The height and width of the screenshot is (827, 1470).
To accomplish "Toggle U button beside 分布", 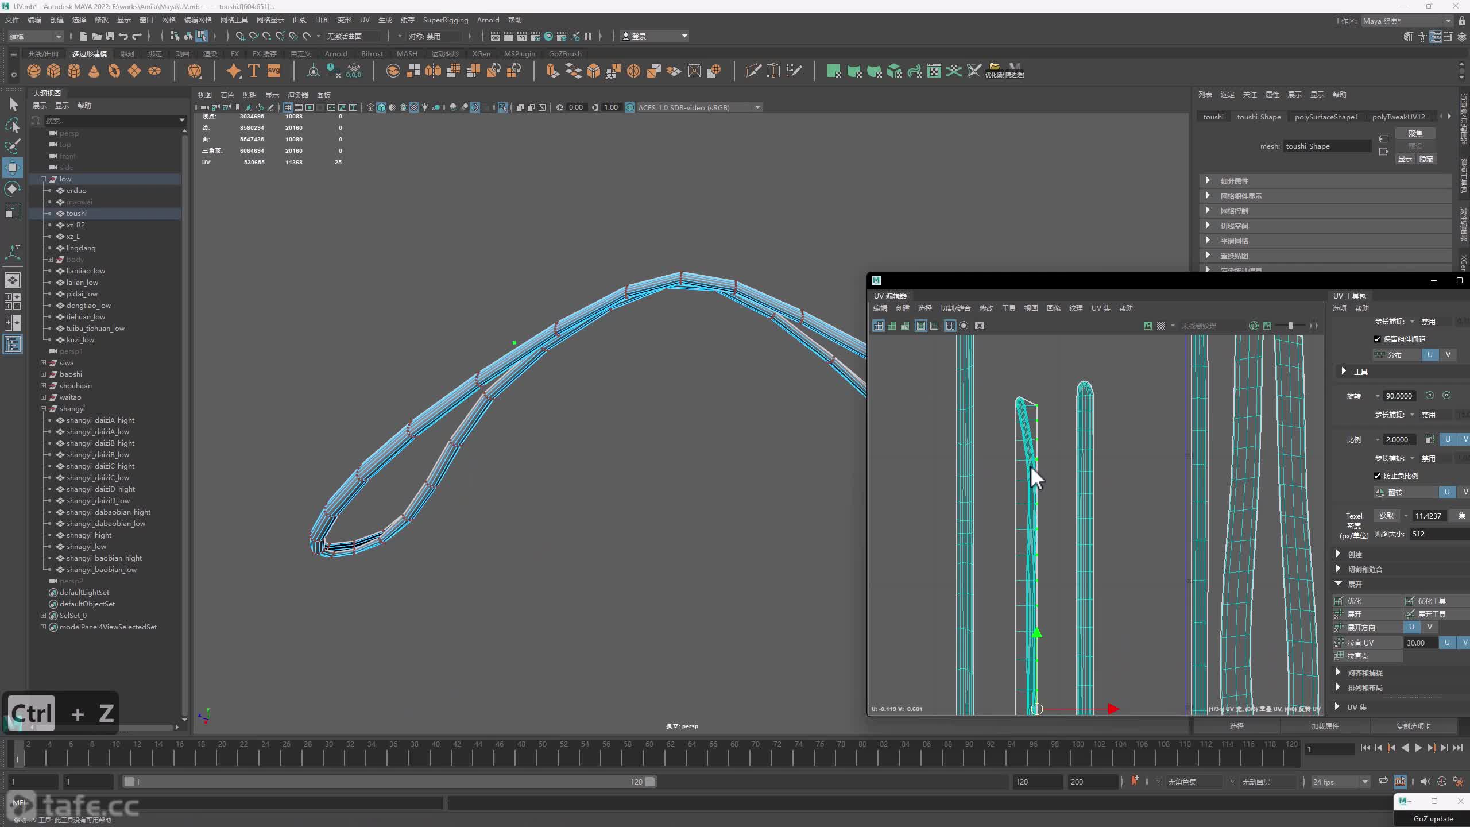I will click(x=1430, y=355).
